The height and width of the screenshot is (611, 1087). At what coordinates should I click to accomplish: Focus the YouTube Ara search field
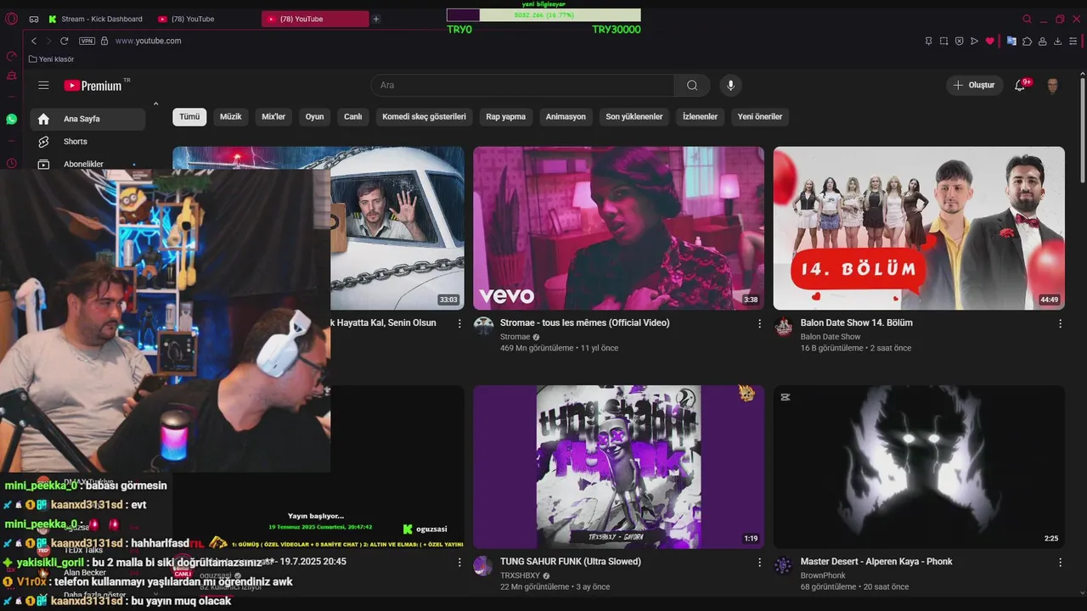click(x=522, y=85)
